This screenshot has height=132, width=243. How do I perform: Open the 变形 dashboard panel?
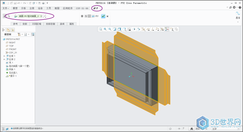(25, 24)
